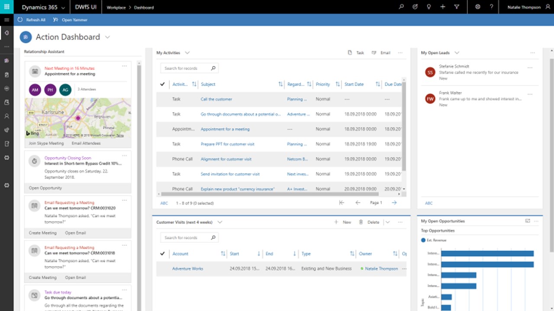Open the app launcher waffle icon
This screenshot has width=554, height=311.
[x=6, y=7]
